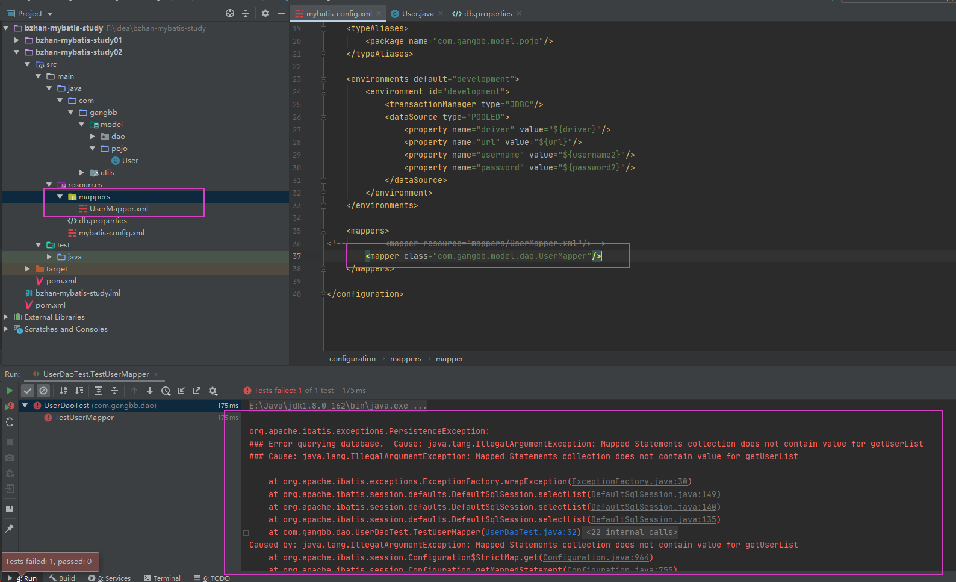Import tests from file icon
Viewport: 956px width, 582px height.
click(181, 391)
